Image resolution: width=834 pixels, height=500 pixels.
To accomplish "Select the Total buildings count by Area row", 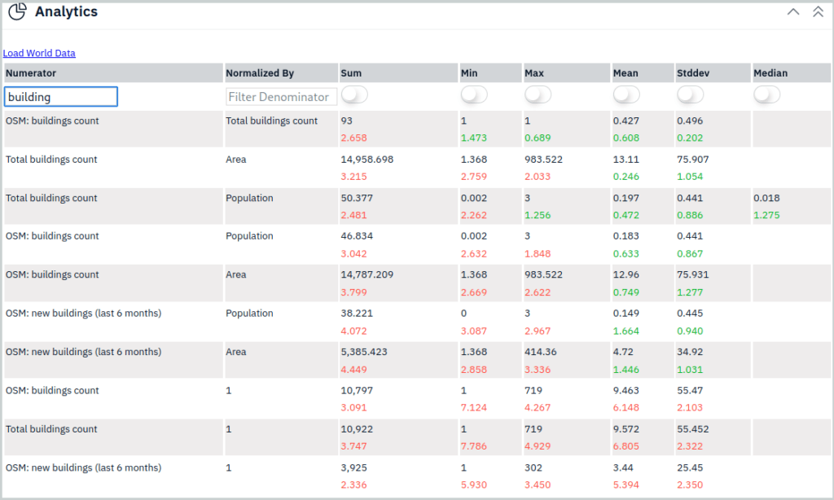I will (x=51, y=160).
